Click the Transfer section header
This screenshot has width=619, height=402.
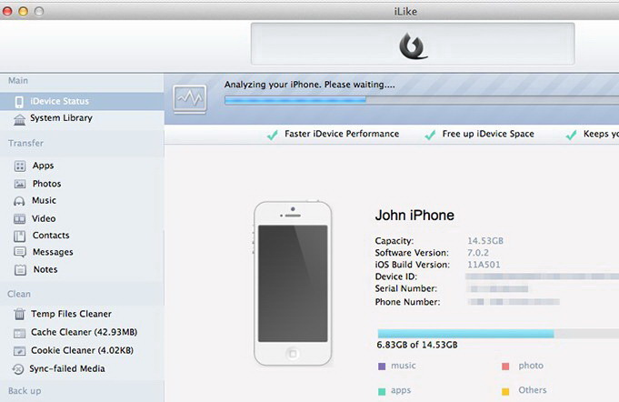26,143
